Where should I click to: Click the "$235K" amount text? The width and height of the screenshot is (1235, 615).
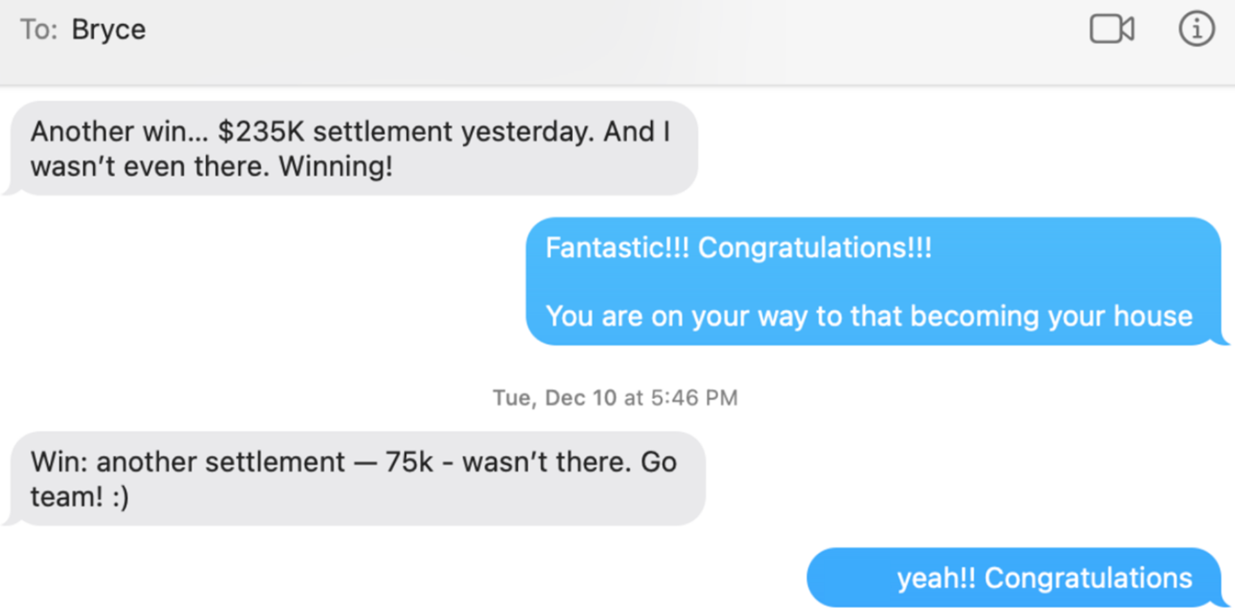(x=261, y=131)
